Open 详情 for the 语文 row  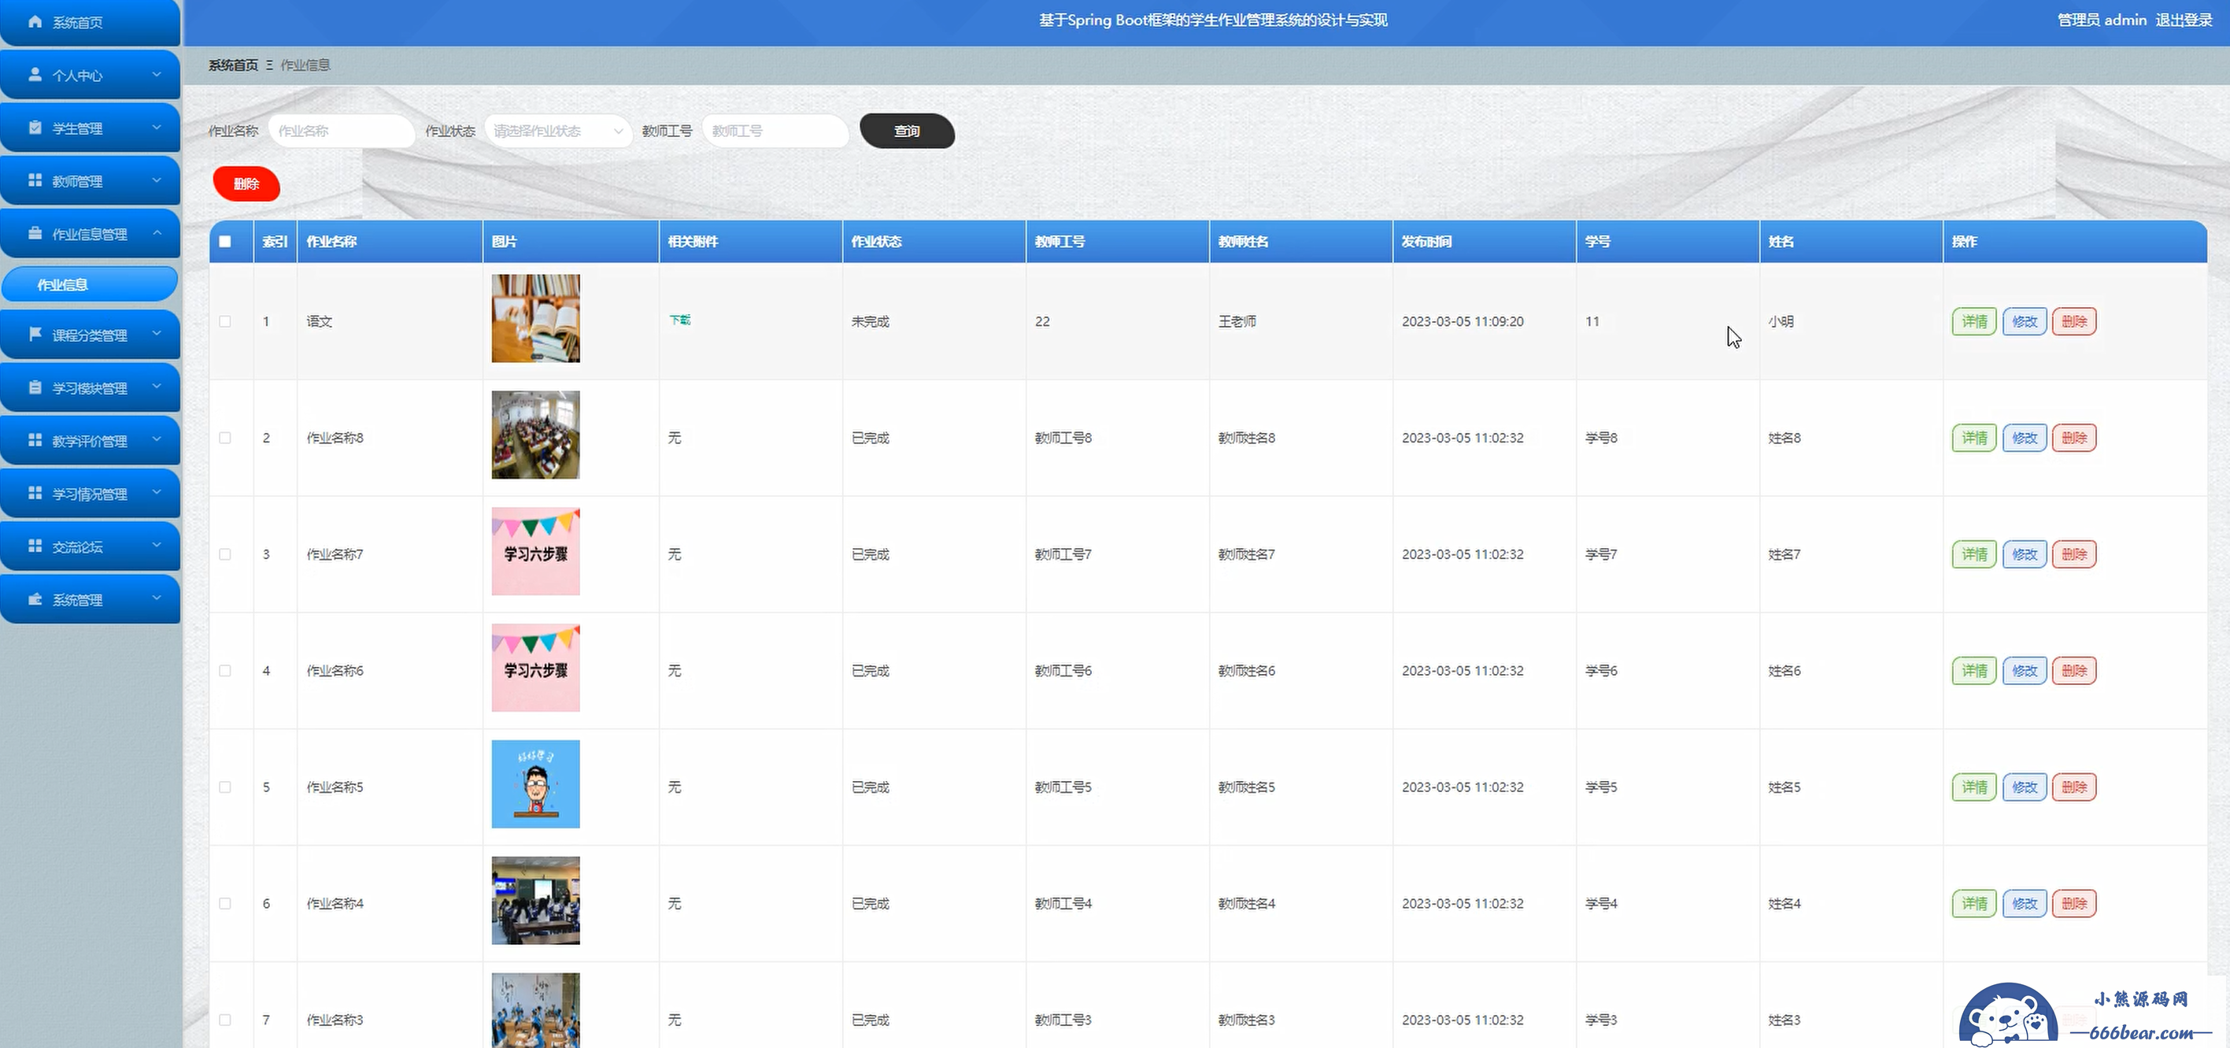(1973, 321)
